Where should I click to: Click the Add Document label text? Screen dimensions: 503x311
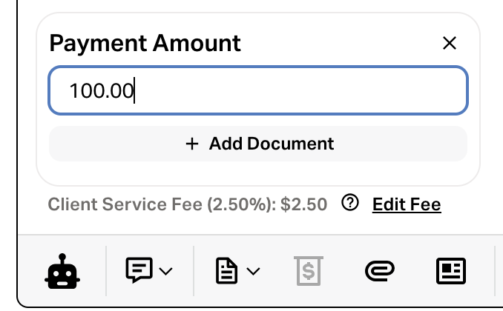272,144
